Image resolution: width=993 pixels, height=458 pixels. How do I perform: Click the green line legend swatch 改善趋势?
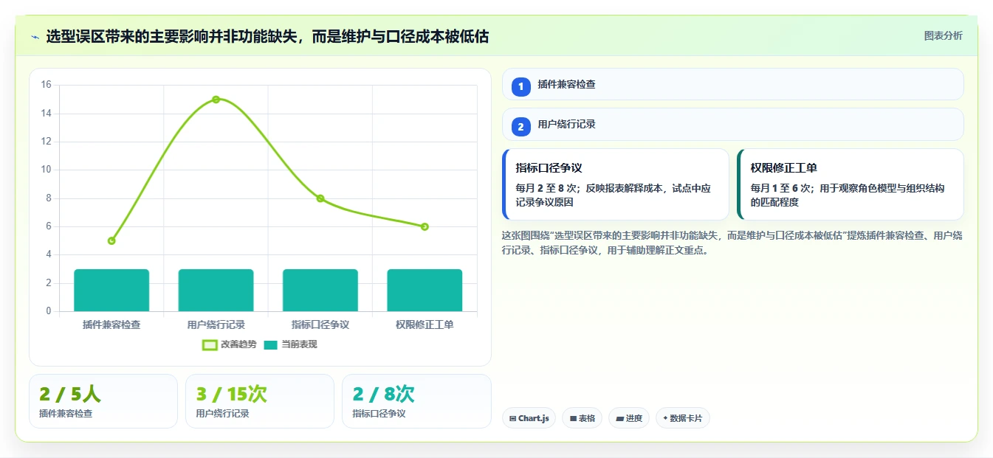pyautogui.click(x=210, y=344)
